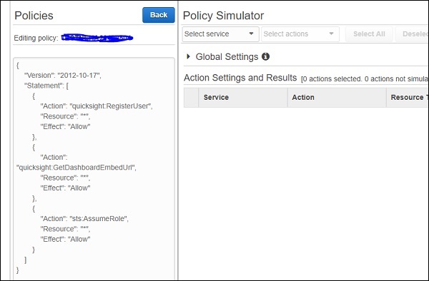Click the Policies heading
Screen dimensions: 429x281
(34, 16)
